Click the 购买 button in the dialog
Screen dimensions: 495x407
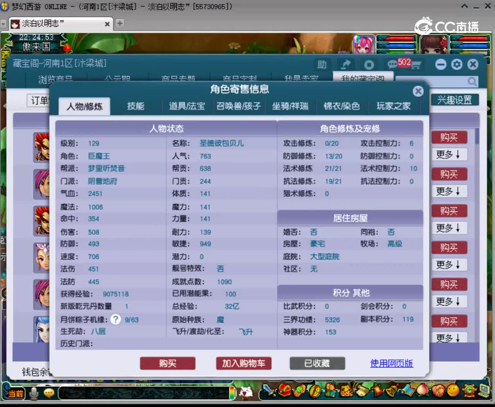[x=167, y=363]
